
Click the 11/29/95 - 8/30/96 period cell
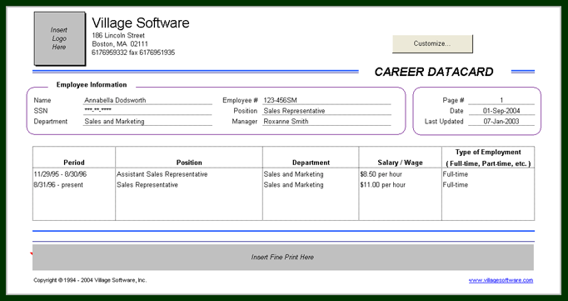74,174
